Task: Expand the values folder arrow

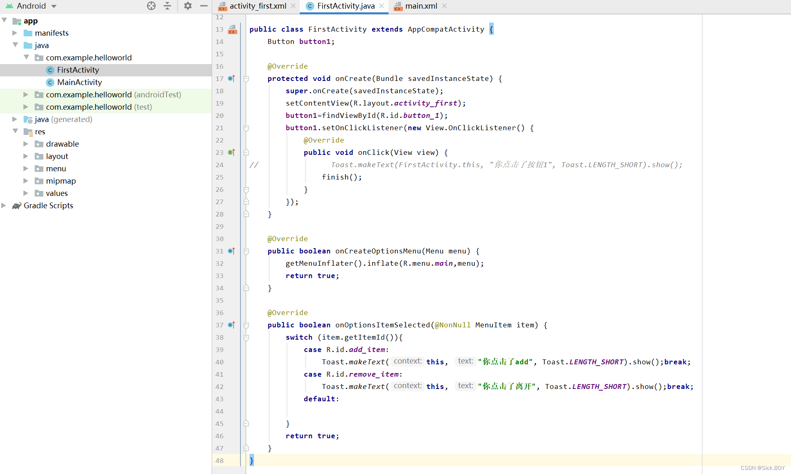Action: pyautogui.click(x=26, y=193)
